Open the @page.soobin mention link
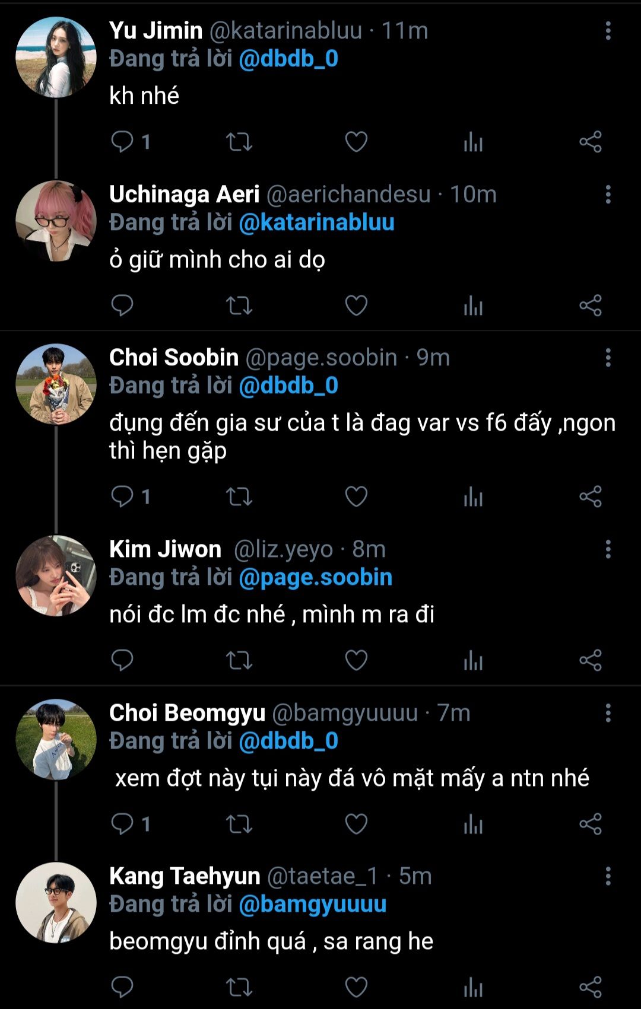641x1009 pixels. (315, 577)
